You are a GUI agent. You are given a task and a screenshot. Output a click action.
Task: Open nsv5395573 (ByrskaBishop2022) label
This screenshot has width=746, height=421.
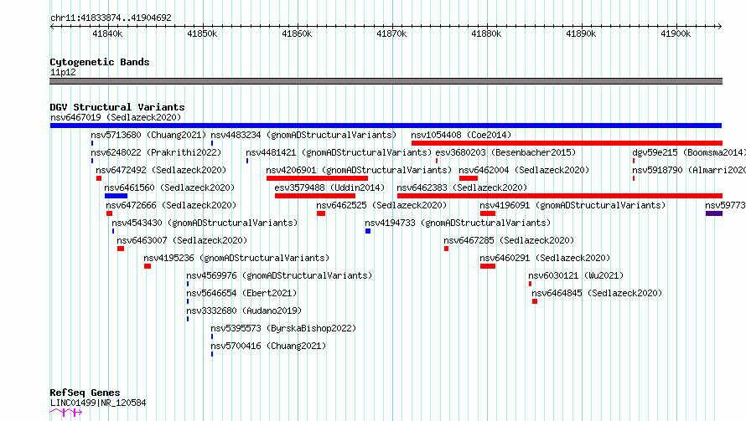click(283, 328)
